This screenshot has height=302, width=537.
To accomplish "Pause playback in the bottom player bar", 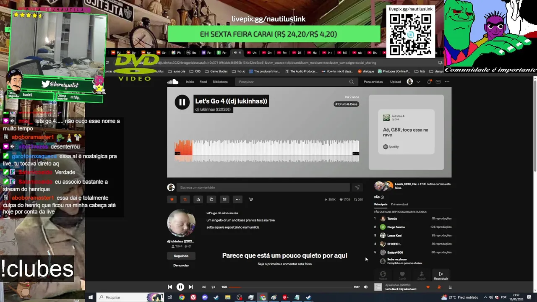I will coord(180,287).
